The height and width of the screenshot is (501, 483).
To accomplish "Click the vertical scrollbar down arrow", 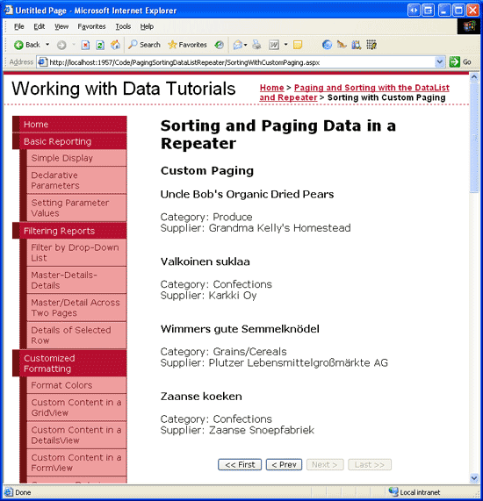I will (x=474, y=478).
